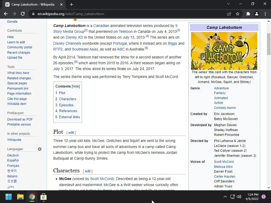Go back to the previous page

pyautogui.click(x=6, y=14)
